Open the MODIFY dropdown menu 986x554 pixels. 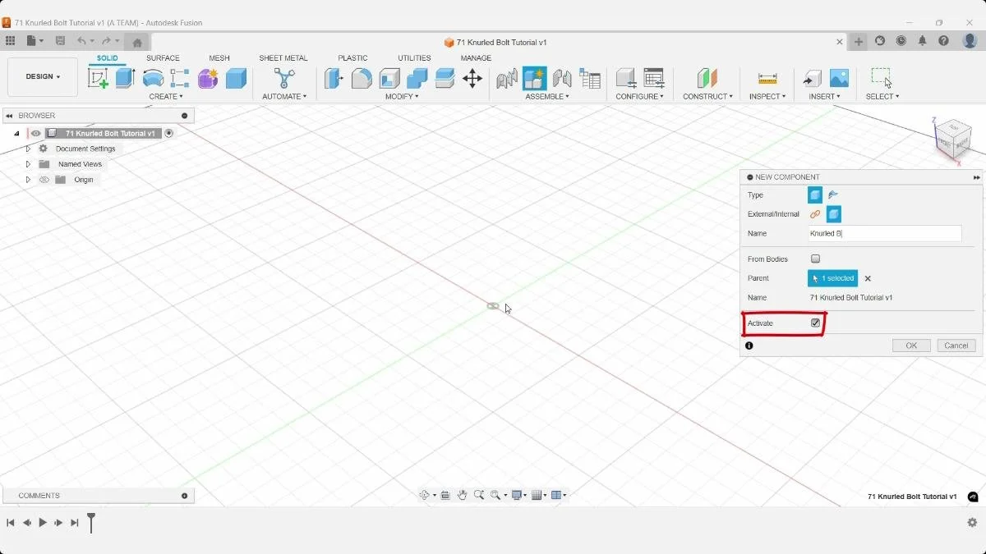tap(403, 97)
